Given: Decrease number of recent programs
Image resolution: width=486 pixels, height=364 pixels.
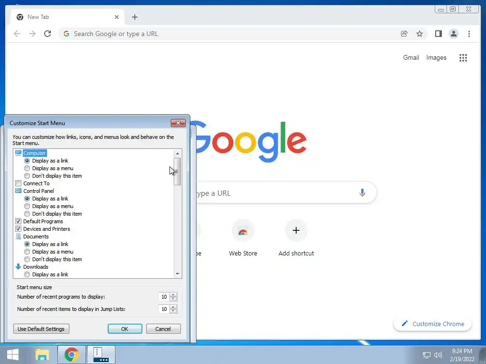Looking at the screenshot, I should (173, 299).
